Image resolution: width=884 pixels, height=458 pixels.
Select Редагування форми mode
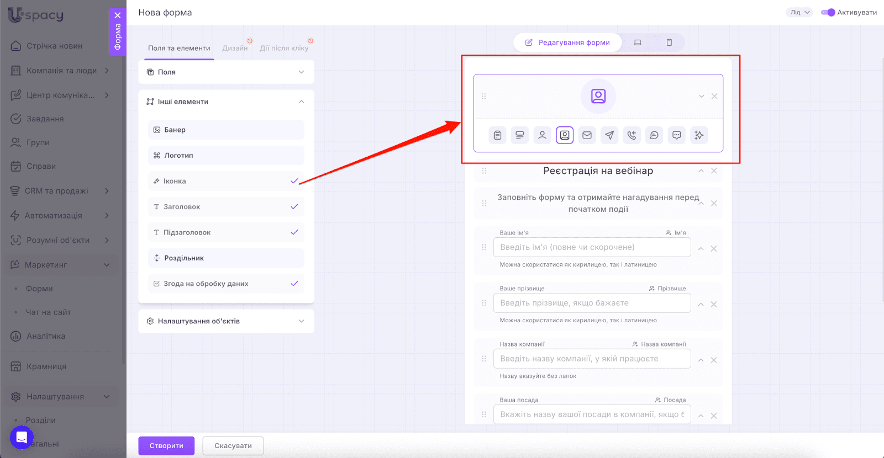(x=567, y=42)
